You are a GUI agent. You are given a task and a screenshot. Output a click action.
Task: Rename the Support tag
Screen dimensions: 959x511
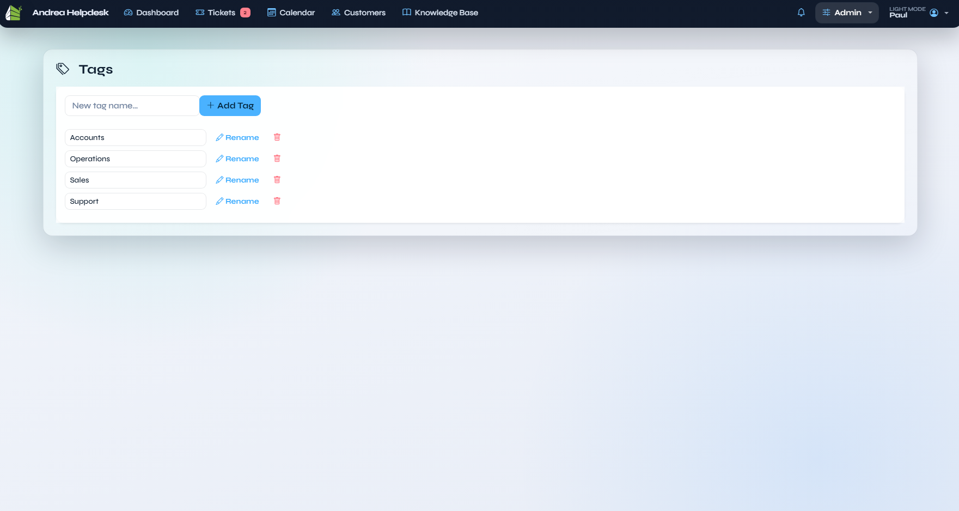tap(237, 201)
